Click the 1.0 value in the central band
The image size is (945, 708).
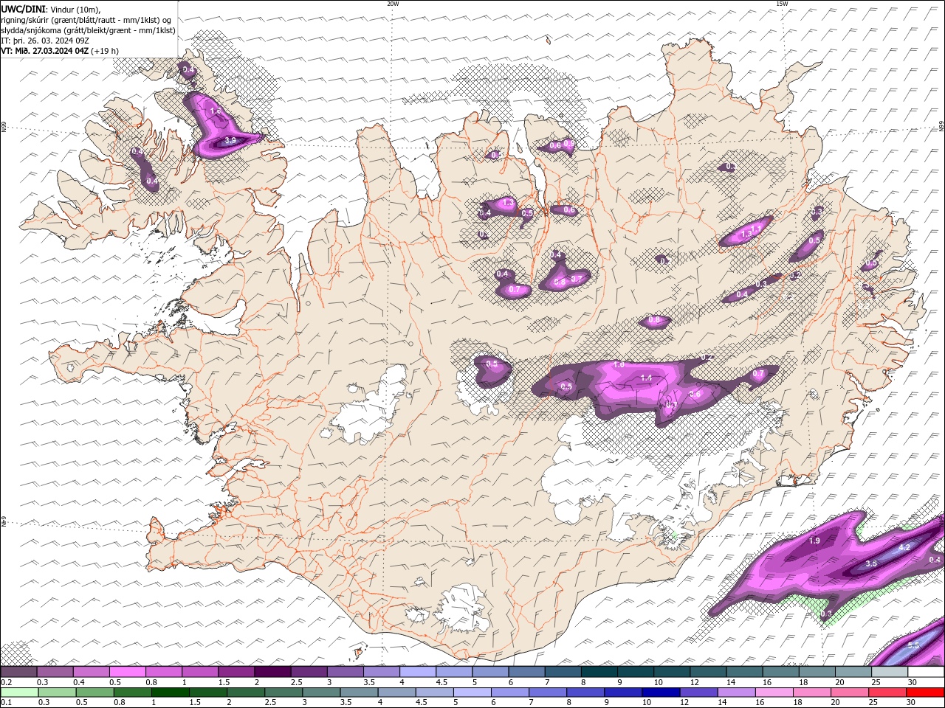(x=619, y=365)
